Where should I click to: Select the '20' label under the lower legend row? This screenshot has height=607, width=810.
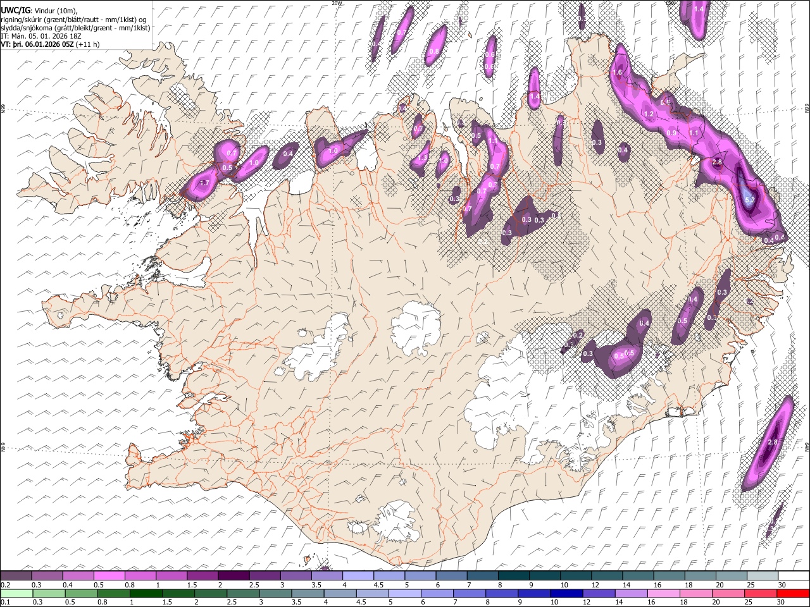tap(716, 603)
